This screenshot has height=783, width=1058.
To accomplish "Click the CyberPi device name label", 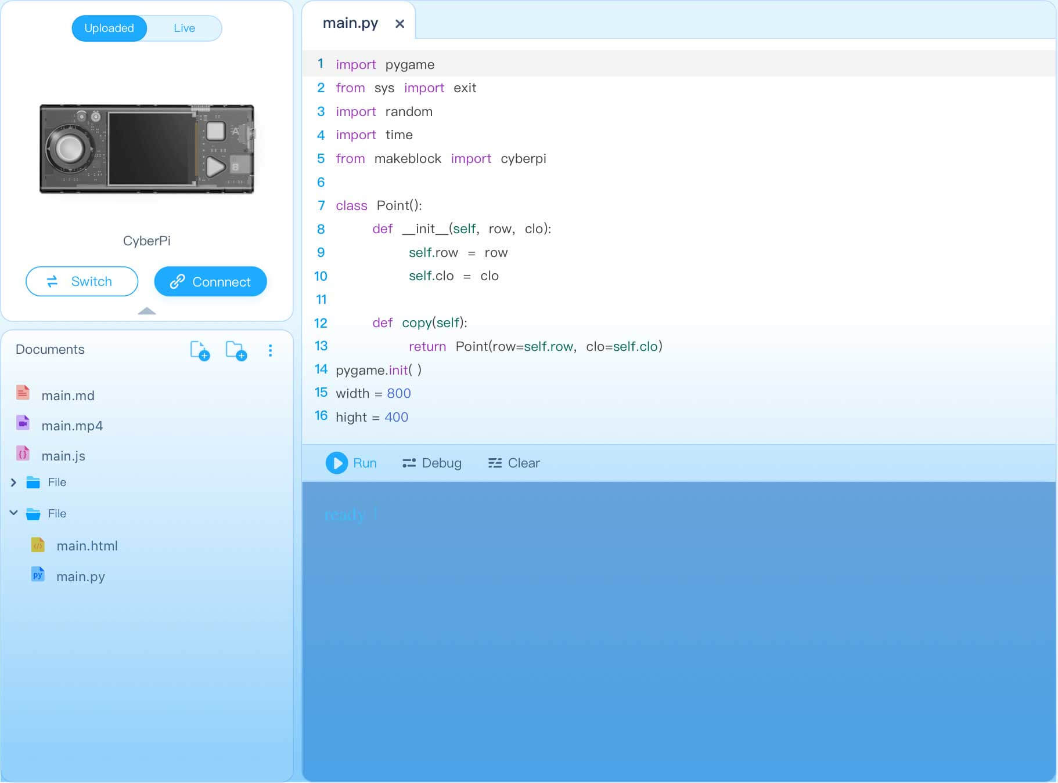I will (x=147, y=241).
